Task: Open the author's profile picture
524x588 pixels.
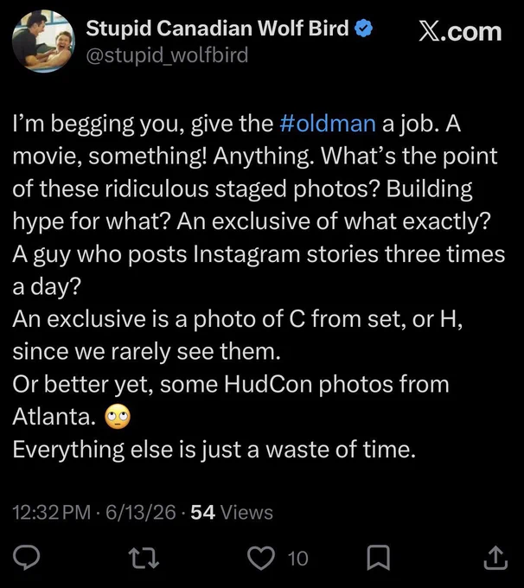Action: click(43, 42)
